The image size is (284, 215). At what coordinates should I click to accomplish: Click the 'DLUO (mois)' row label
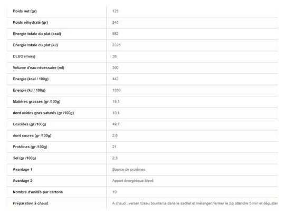pyautogui.click(x=24, y=56)
